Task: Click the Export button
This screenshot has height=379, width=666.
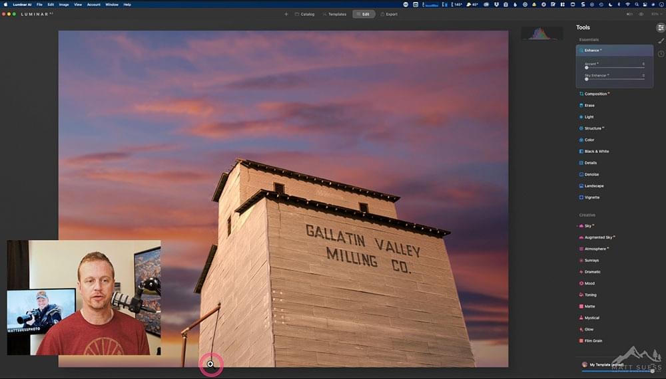Action: point(389,14)
